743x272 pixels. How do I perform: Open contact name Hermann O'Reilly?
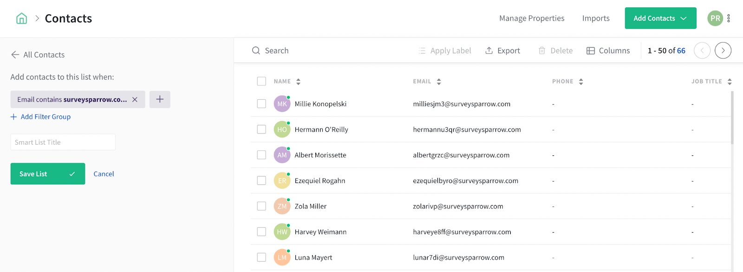pyautogui.click(x=321, y=130)
